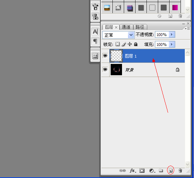Switch to the 路径 tab
Image resolution: width=194 pixels, height=178 pixels.
point(140,27)
